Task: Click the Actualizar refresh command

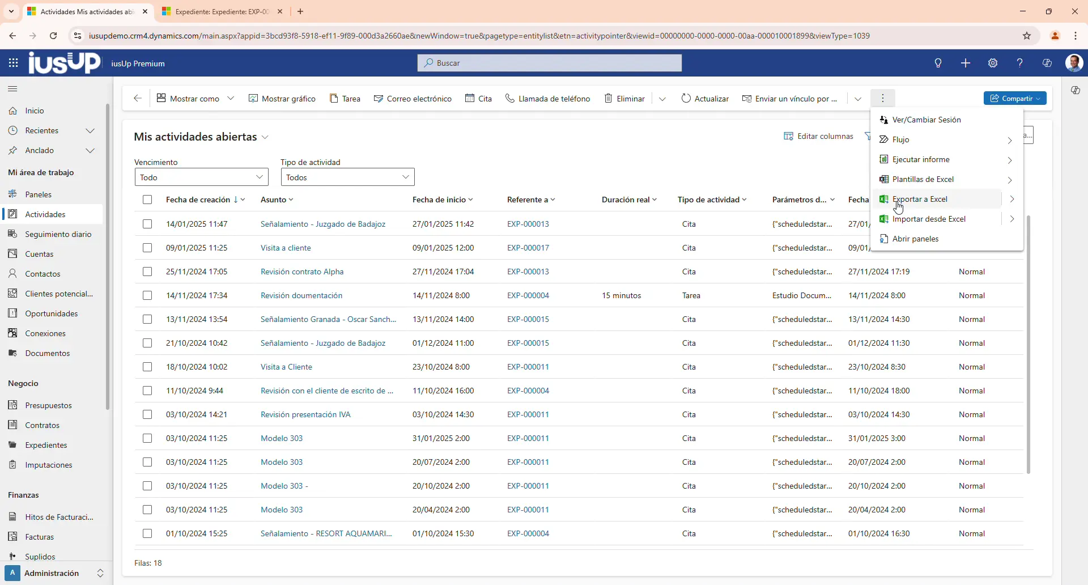Action: tap(705, 99)
